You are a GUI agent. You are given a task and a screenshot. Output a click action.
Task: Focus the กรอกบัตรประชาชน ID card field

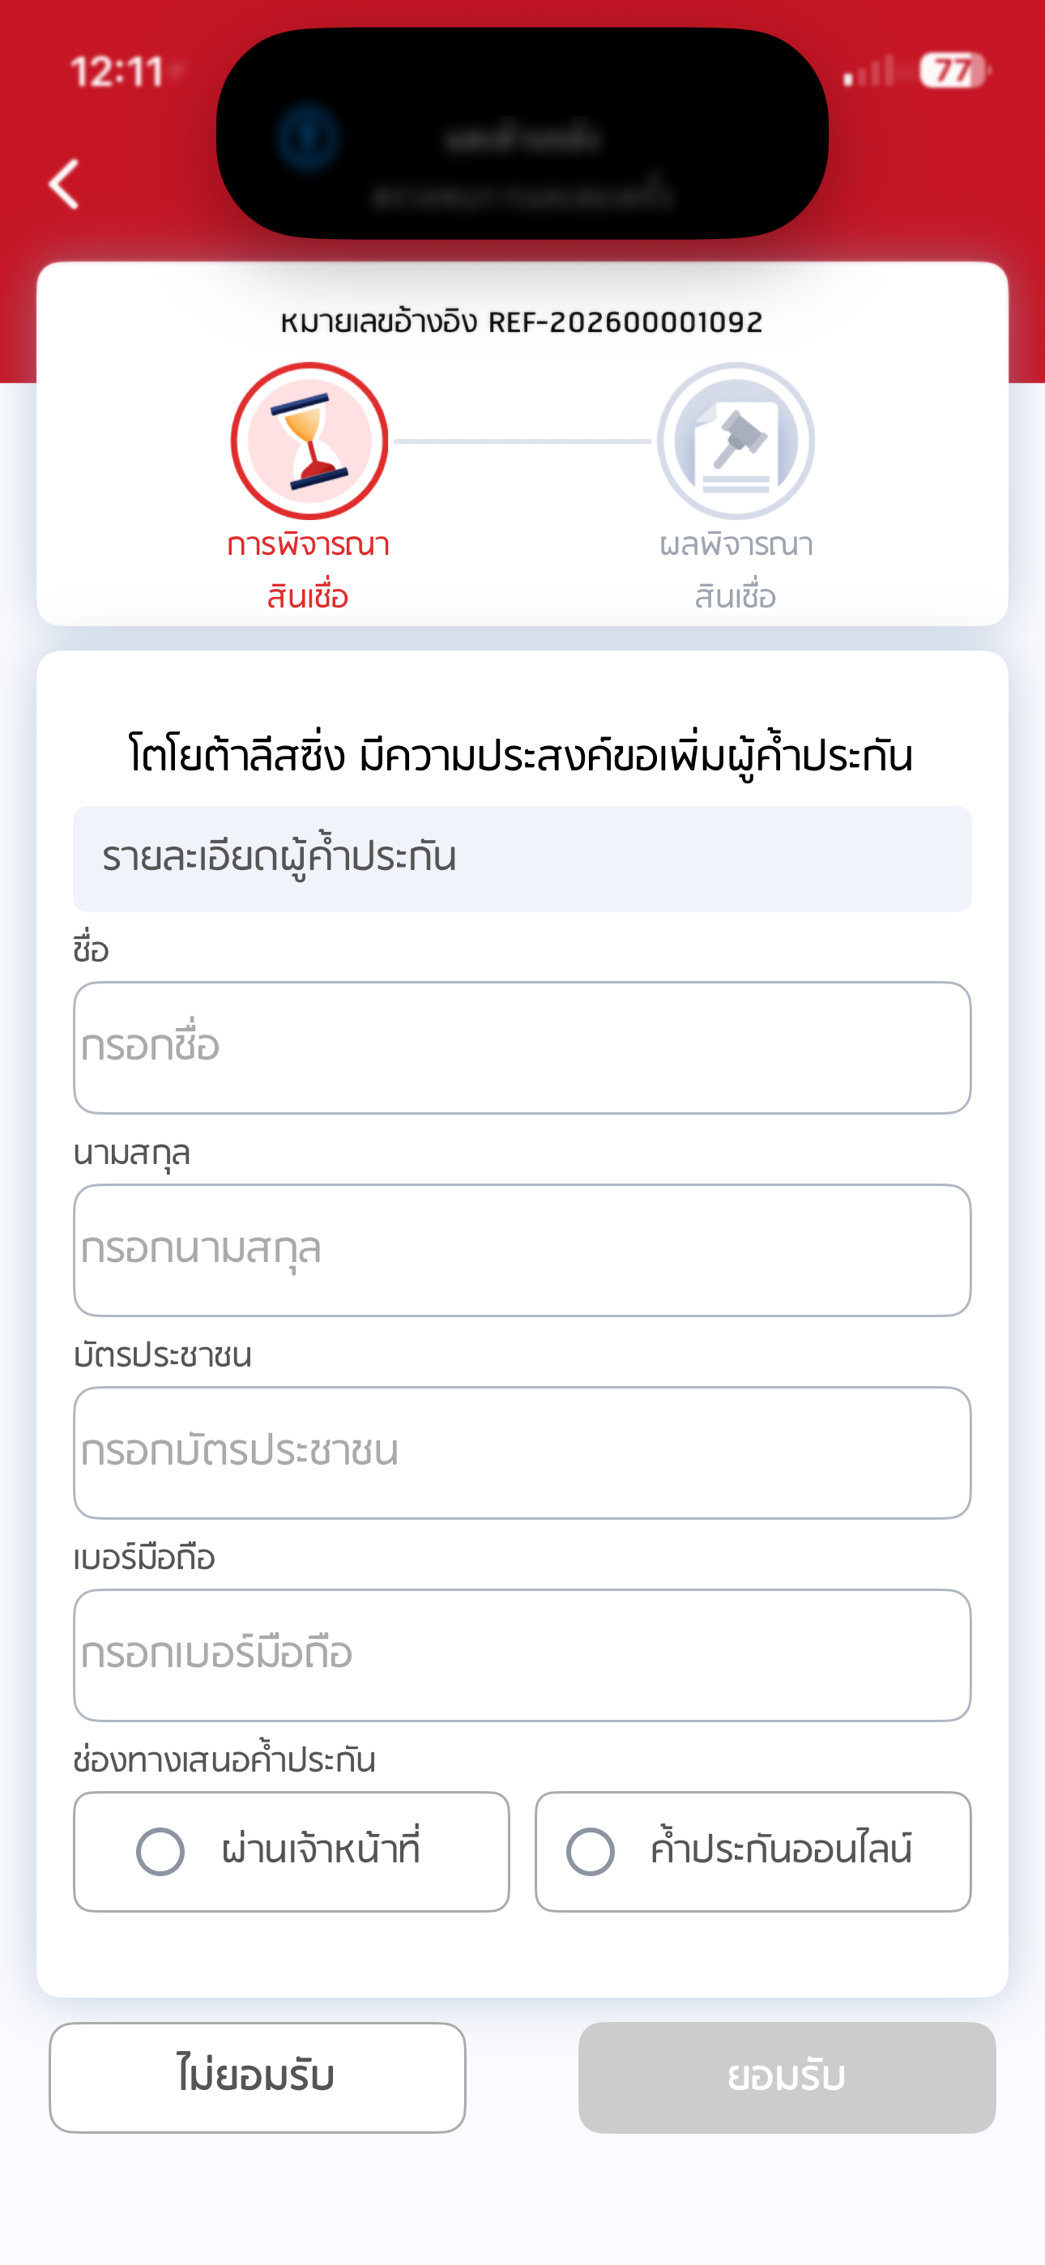coord(522,1452)
